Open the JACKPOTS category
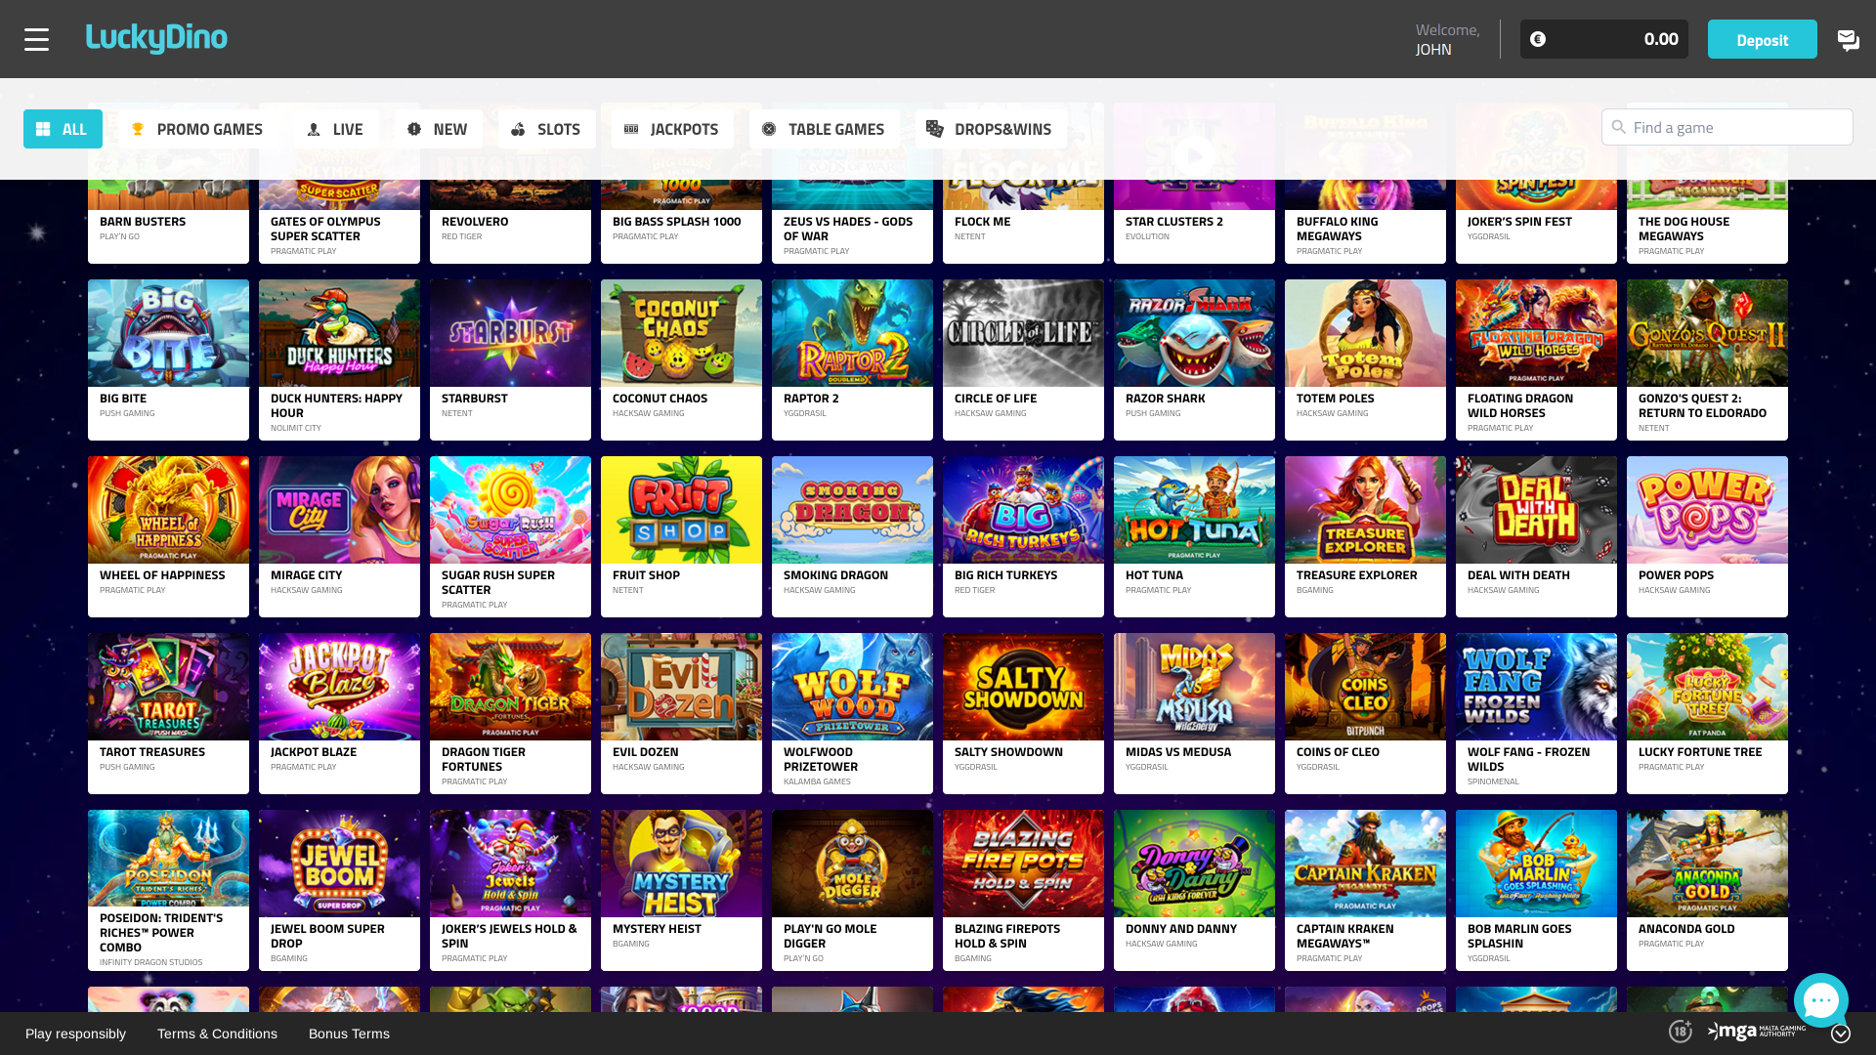Image resolution: width=1876 pixels, height=1055 pixels. point(671,128)
